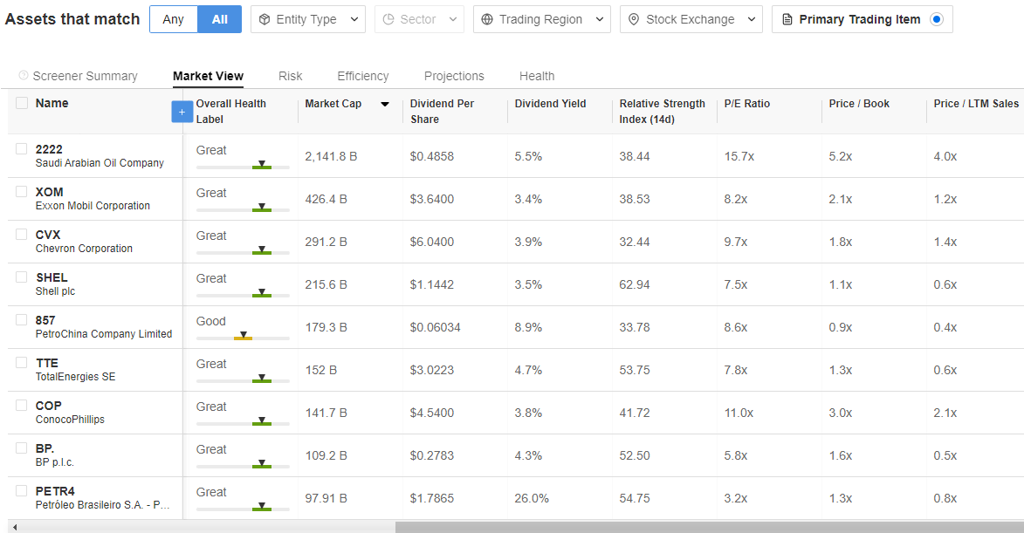Viewport: 1024px width, 533px height.
Task: Click the 2.1x Price / LTM Sales cell
Action: point(945,413)
